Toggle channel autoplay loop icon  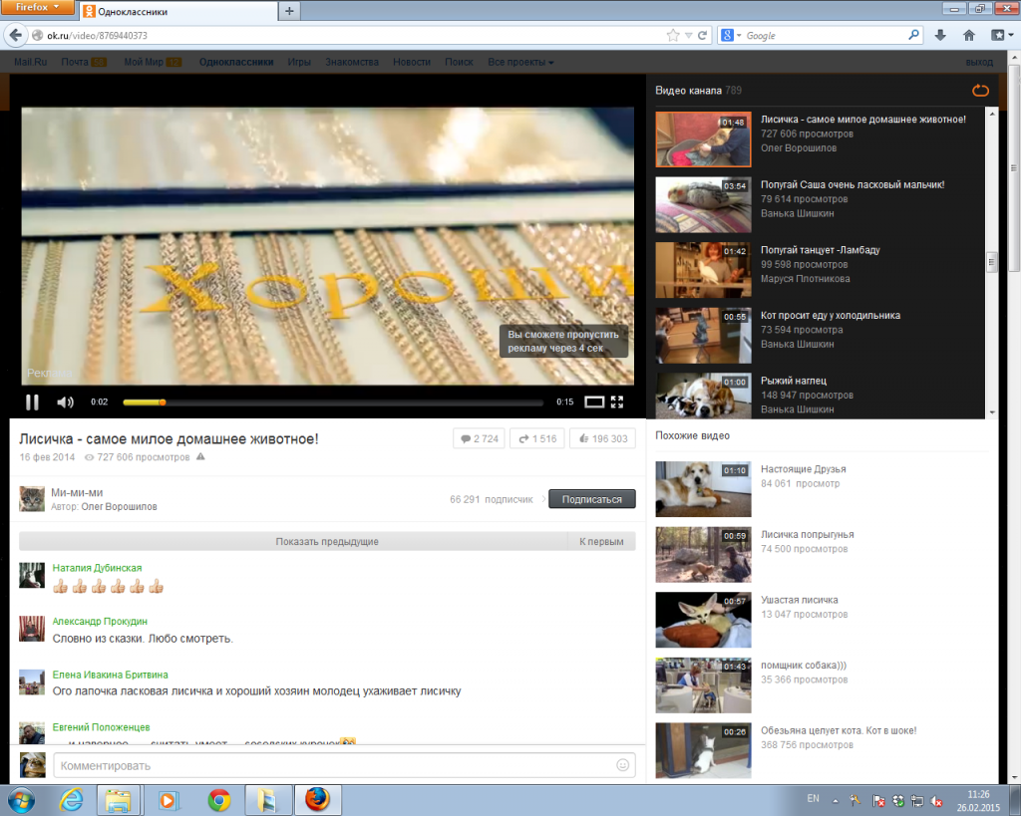pyautogui.click(x=980, y=91)
